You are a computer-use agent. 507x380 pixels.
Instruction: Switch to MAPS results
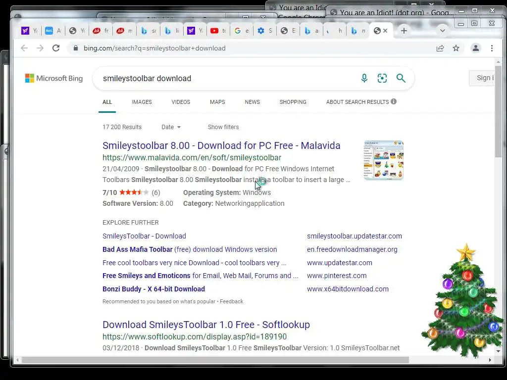click(x=217, y=102)
